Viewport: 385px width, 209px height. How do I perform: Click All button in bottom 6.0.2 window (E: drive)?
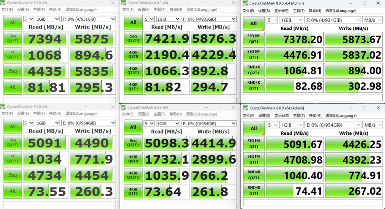[x=133, y=127]
